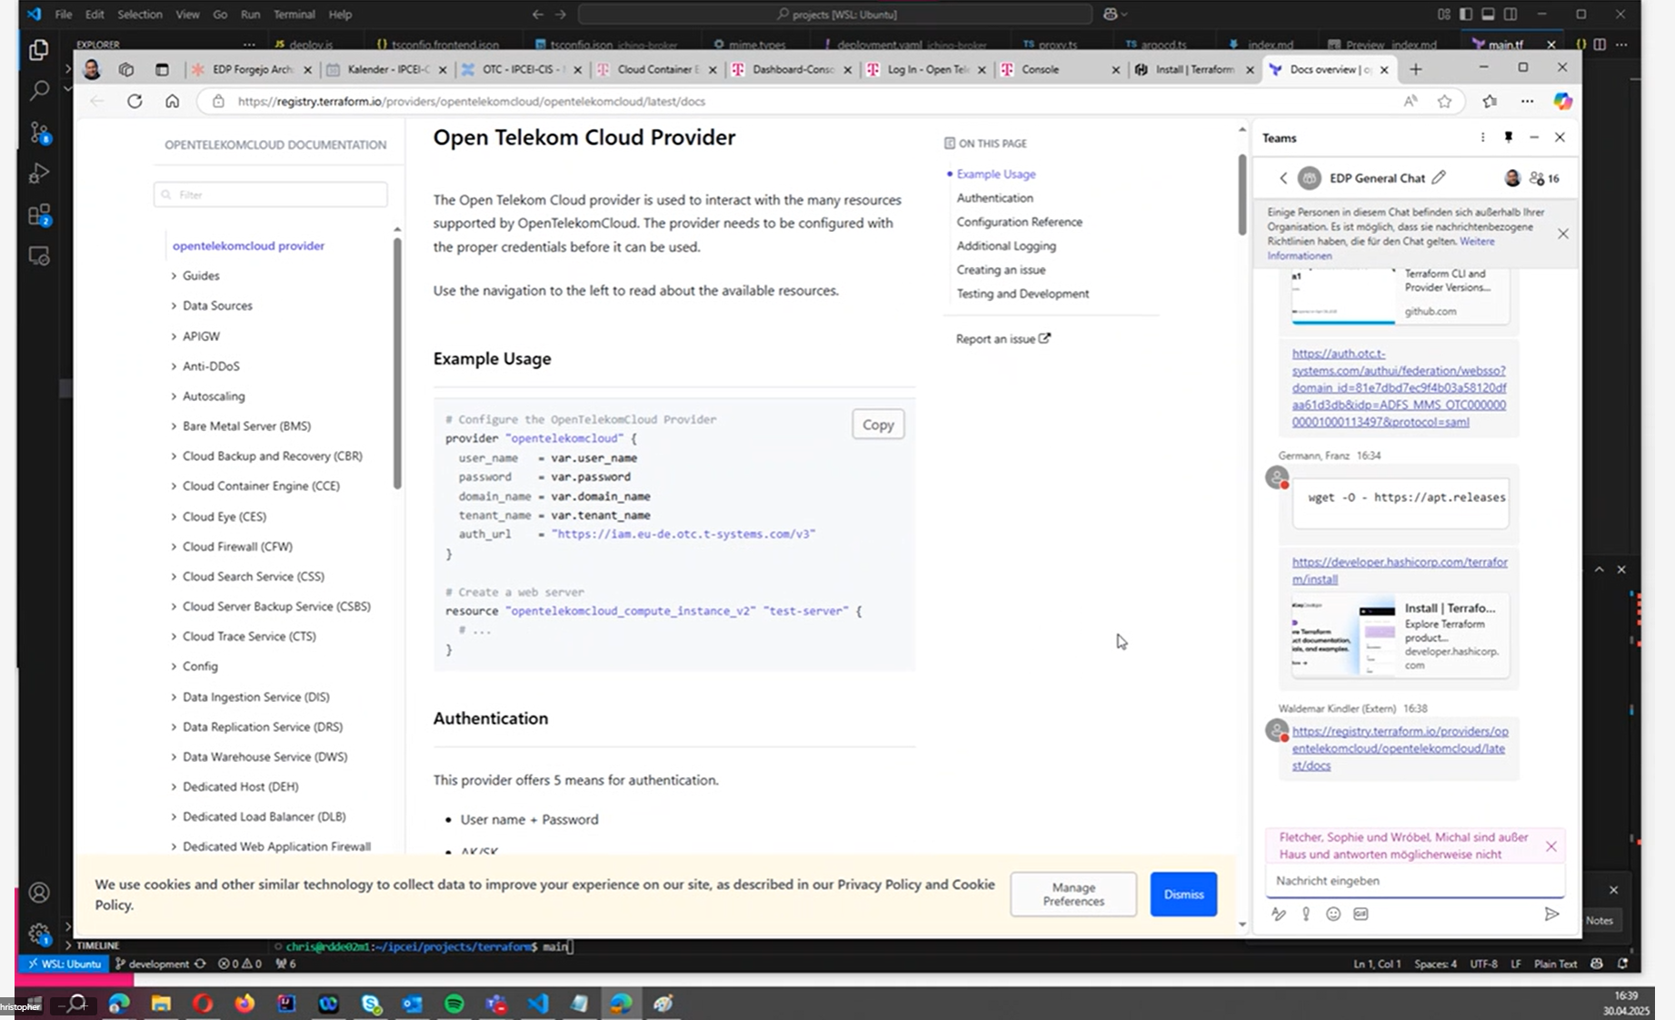Open File Explorer from the taskbar
1675x1020 pixels.
point(161,1004)
